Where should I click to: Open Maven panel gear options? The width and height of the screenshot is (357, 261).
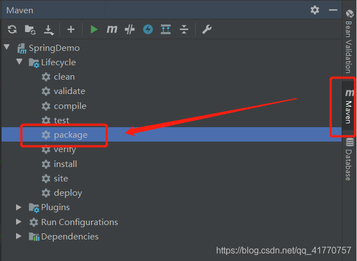click(315, 10)
